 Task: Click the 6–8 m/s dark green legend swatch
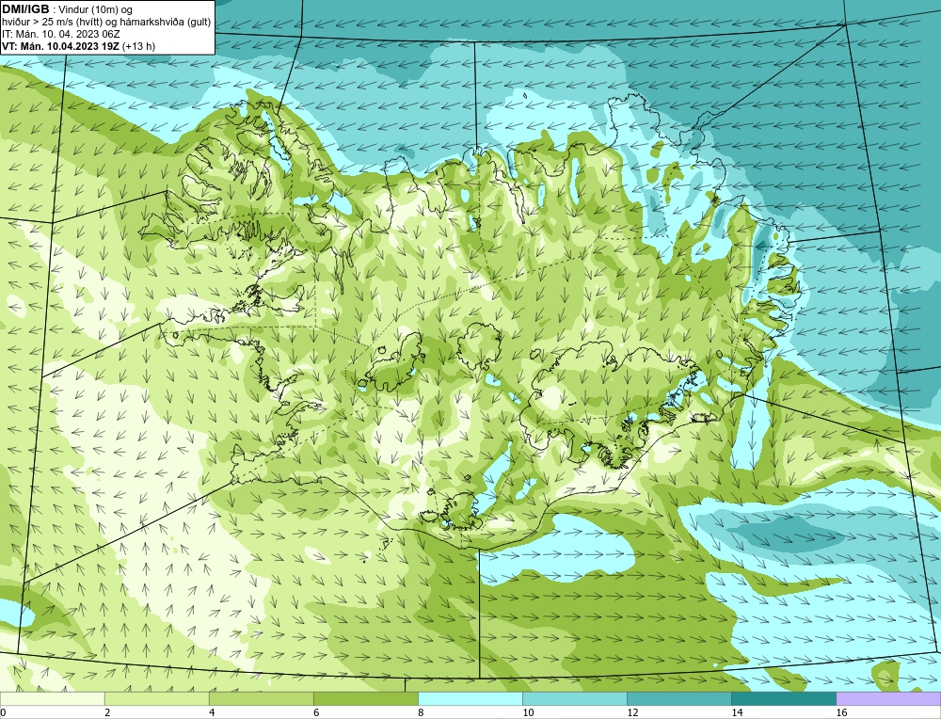(x=365, y=698)
